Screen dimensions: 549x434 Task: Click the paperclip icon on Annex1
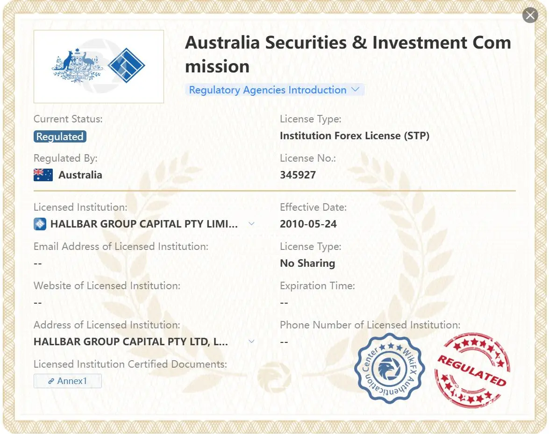pos(51,381)
